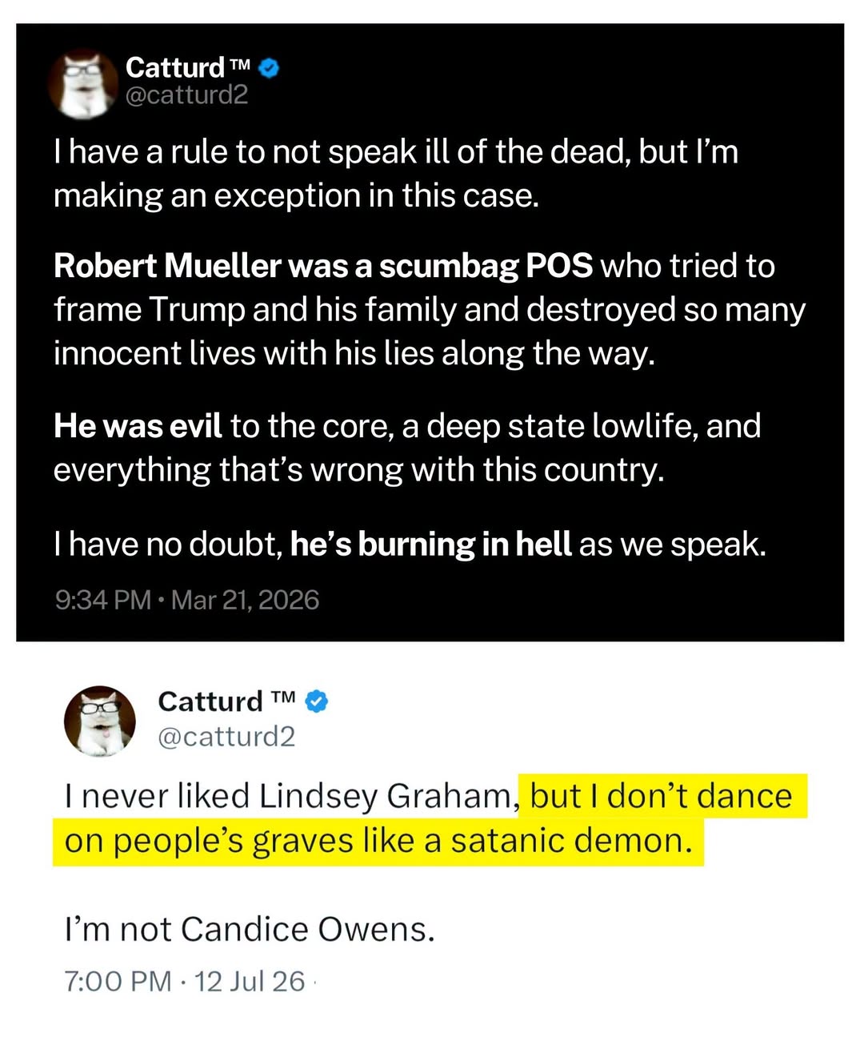Click the 9:34 PM Mar 21, 2026 timestamp
Screen dimensions: 864x1037
coord(186,599)
